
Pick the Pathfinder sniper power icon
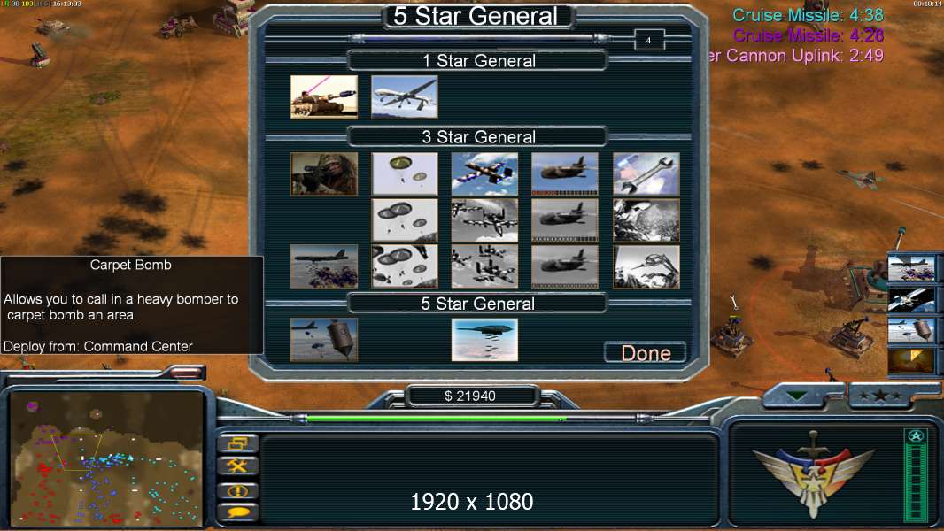coord(324,173)
